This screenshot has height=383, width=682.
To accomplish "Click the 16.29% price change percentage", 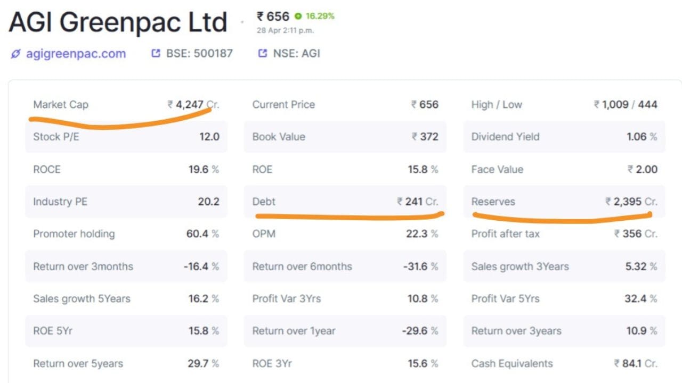I will 320,16.
